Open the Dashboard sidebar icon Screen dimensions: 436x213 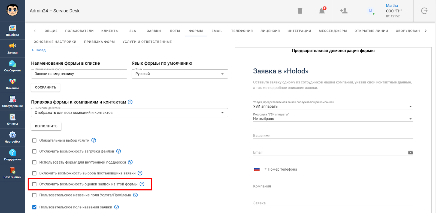coord(12,30)
